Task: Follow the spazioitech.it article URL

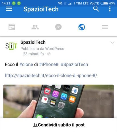Action: 51,76
